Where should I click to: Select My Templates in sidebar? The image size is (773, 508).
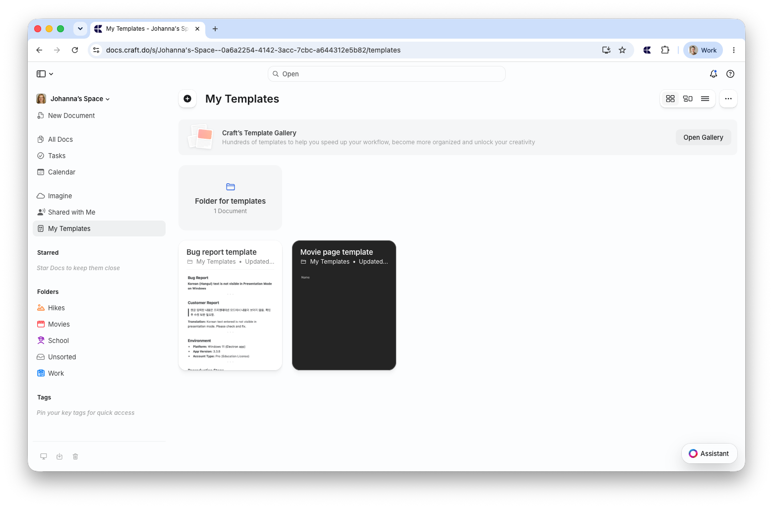[99, 228]
